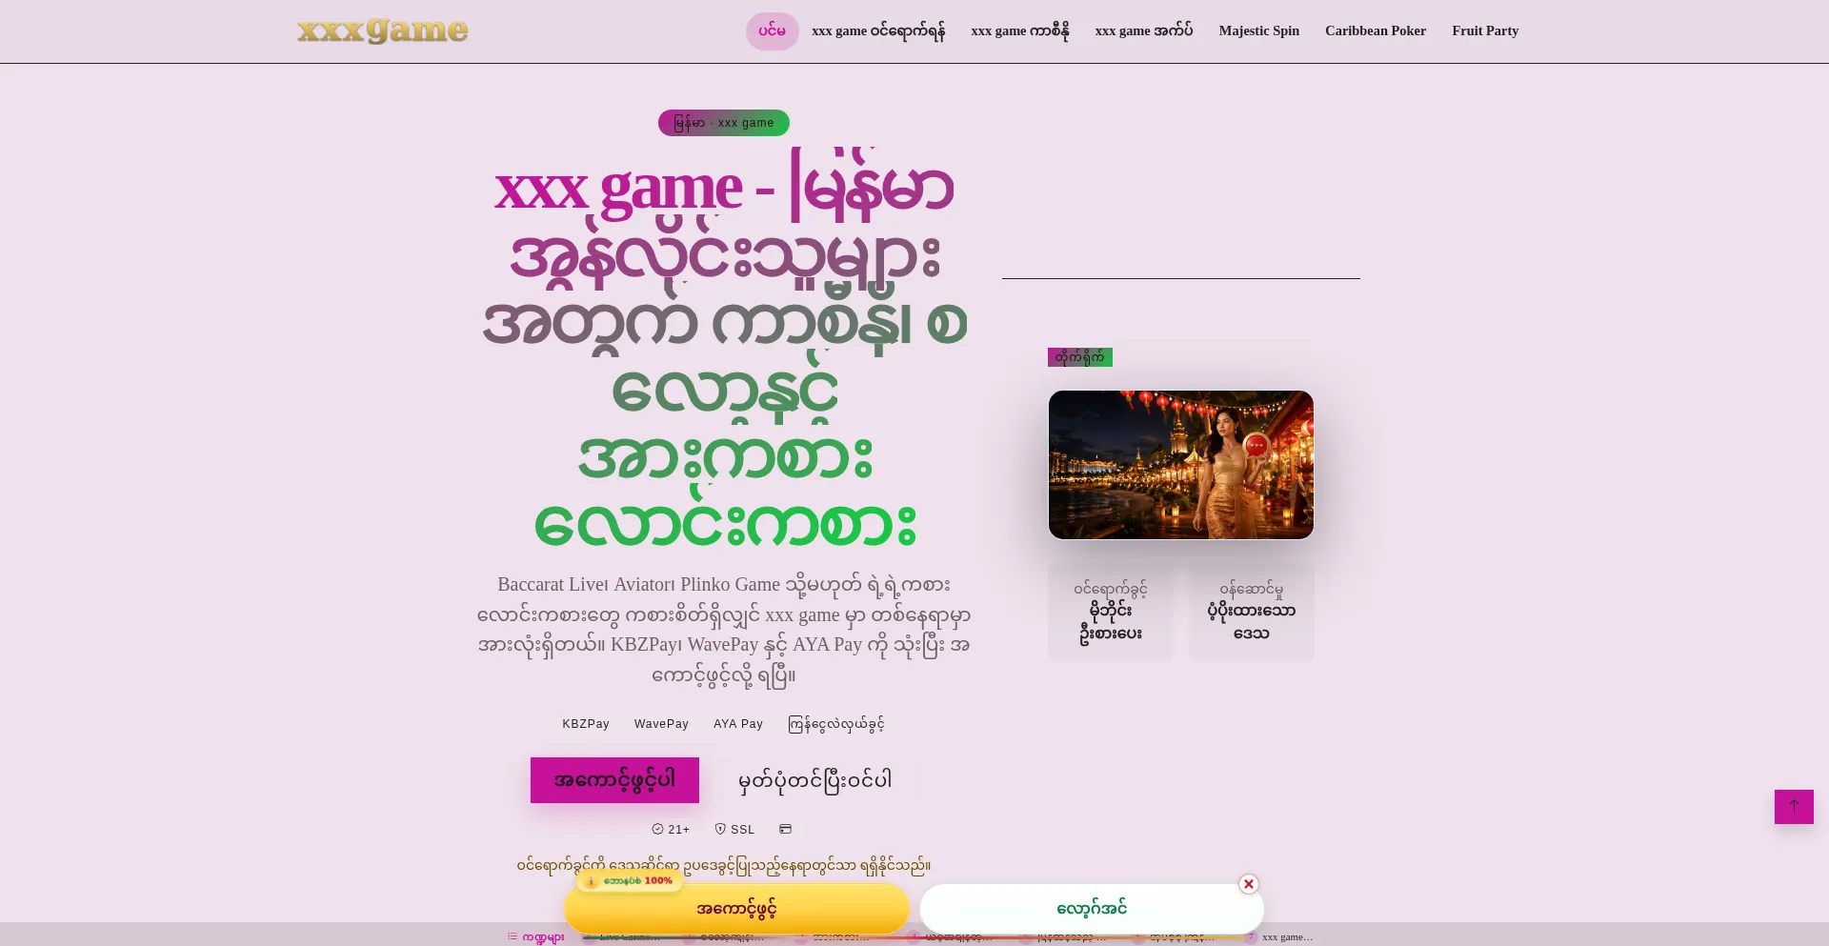The image size is (1829, 946).
Task: Click the ဝင်ရောက်ခွင့် info card
Action: [x=1111, y=612]
